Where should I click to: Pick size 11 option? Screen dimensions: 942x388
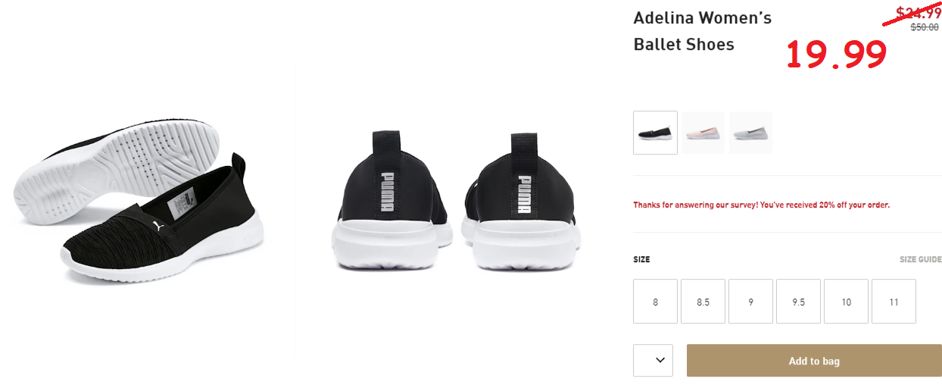coord(894,302)
